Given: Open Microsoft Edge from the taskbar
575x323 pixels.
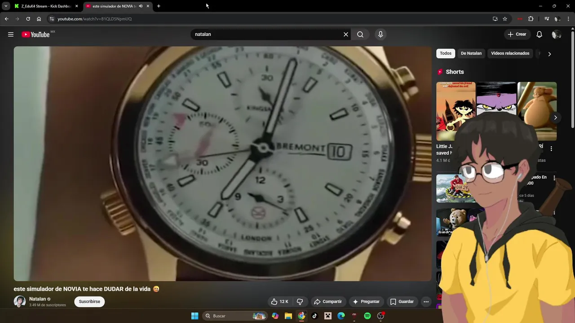Looking at the screenshot, I should tap(341, 316).
